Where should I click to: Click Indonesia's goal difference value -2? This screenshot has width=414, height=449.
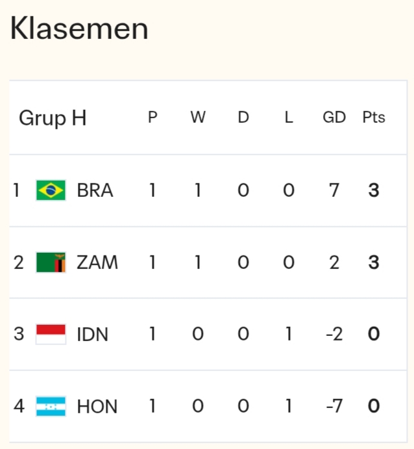point(334,335)
